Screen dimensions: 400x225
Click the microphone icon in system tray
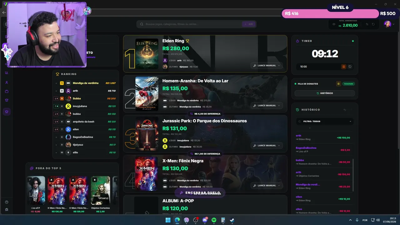(x=357, y=220)
